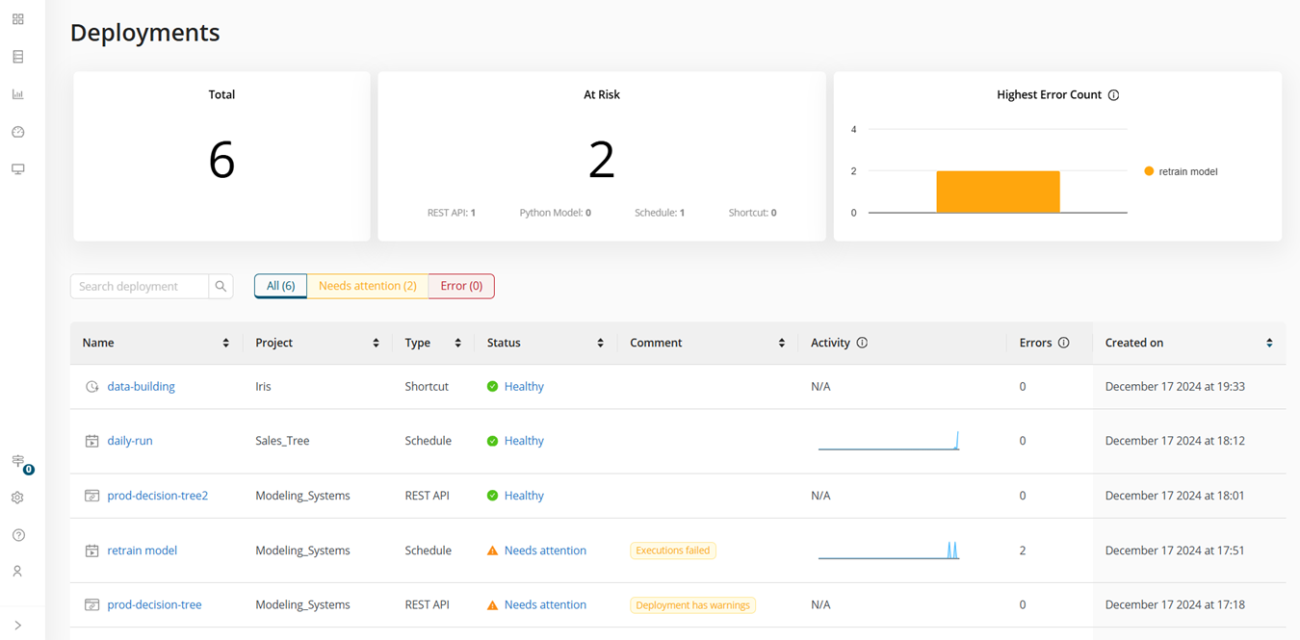1300x640 pixels.
Task: Click the REST API: 1 at-risk label
Action: (452, 213)
